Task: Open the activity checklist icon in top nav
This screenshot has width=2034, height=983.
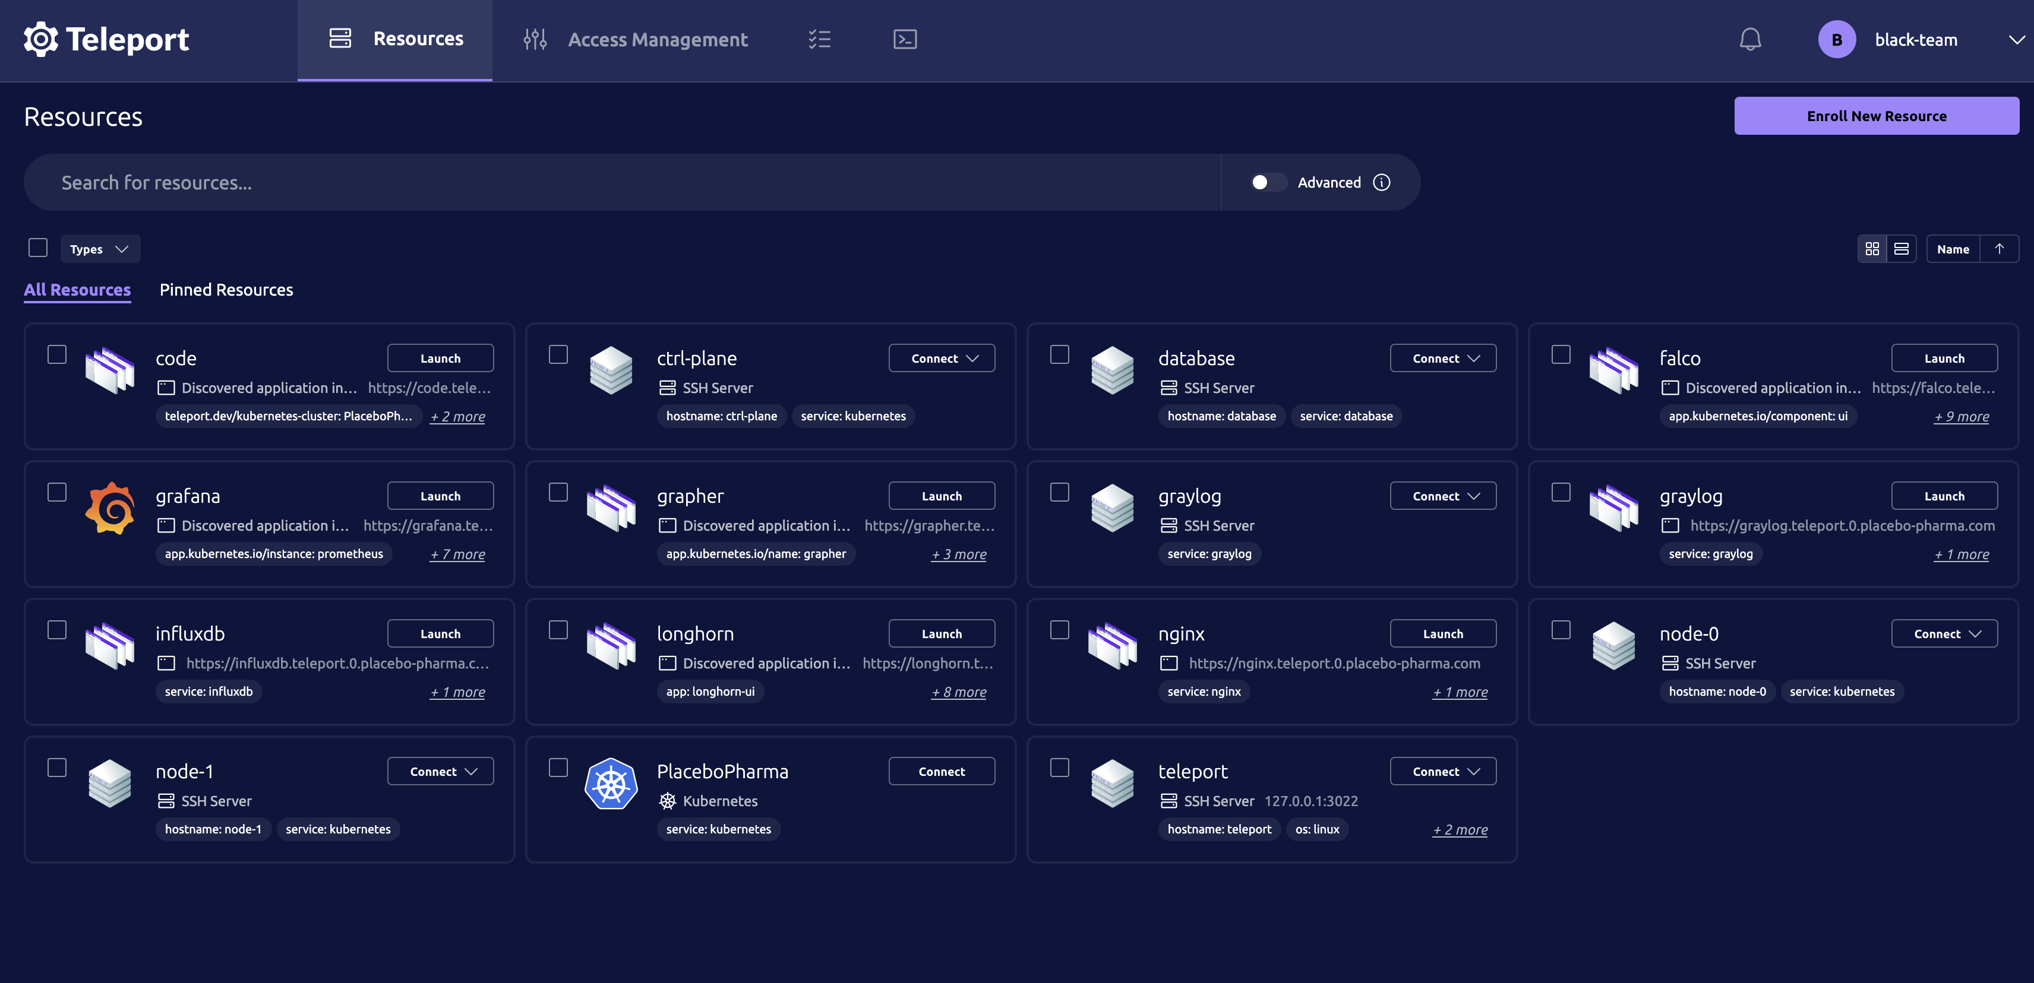Action: click(820, 39)
